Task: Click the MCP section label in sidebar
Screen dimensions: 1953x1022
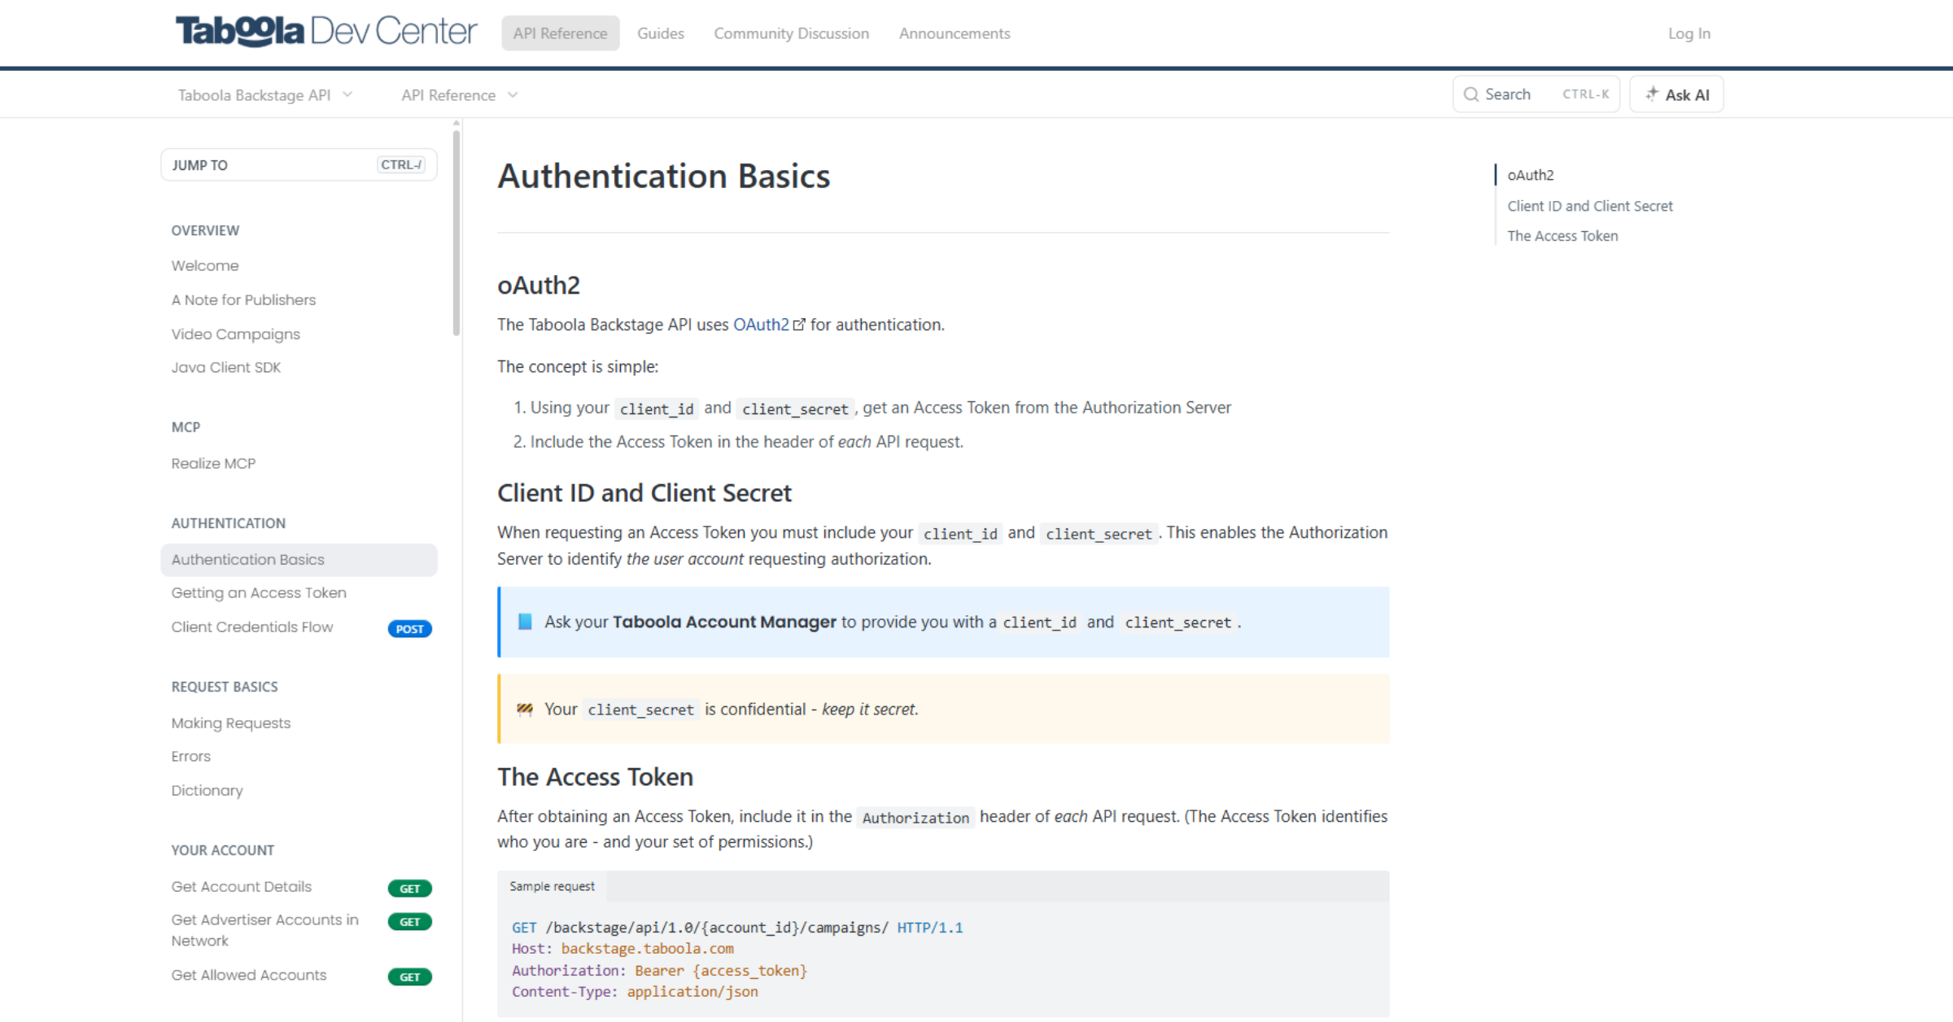Action: coord(186,428)
